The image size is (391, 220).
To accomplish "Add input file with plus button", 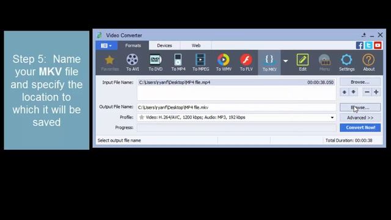I will coord(376,92).
